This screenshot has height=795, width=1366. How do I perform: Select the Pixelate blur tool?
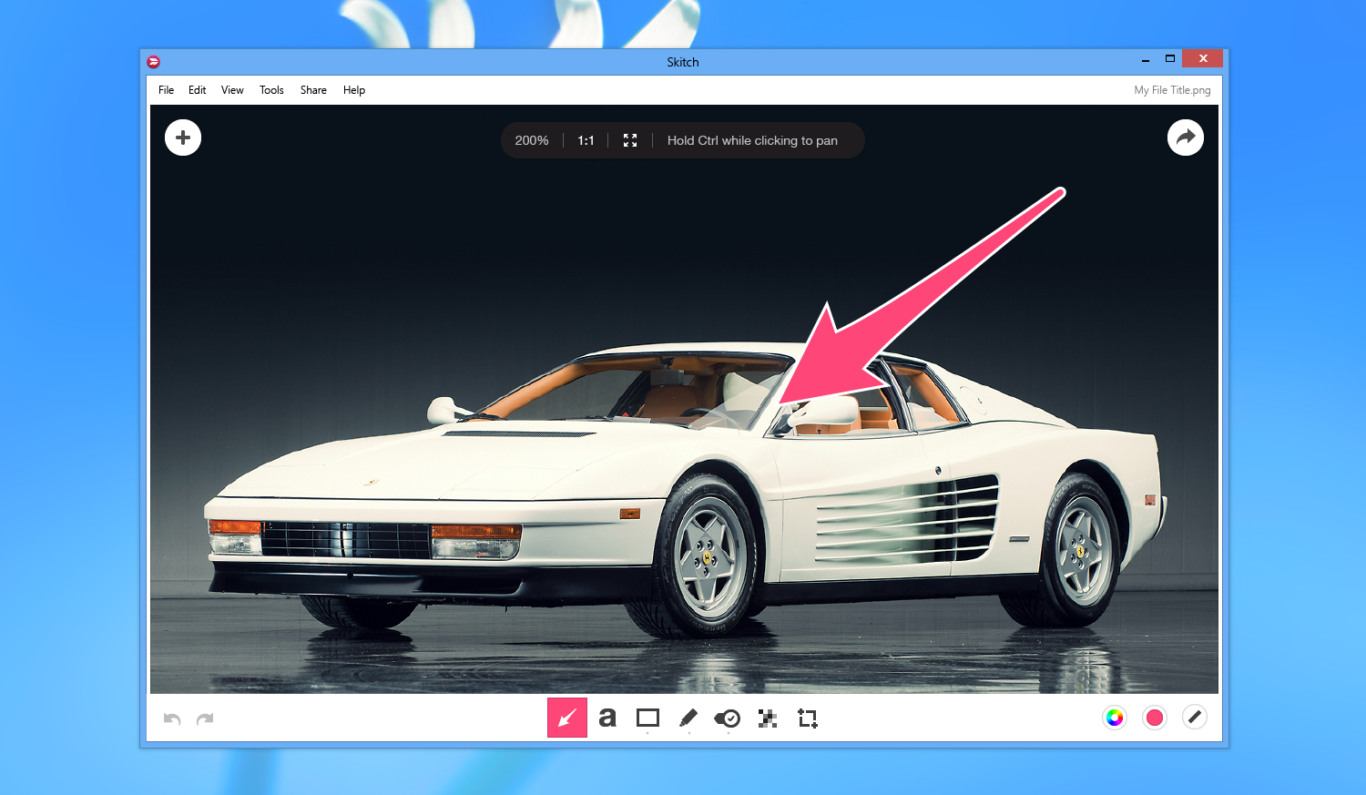click(x=768, y=719)
